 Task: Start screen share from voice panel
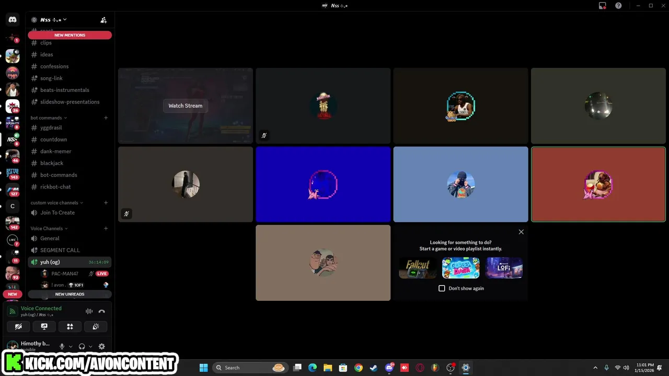click(x=44, y=326)
